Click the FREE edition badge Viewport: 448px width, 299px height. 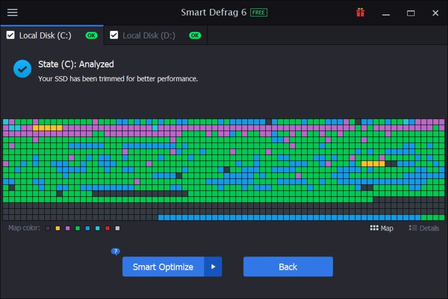259,13
